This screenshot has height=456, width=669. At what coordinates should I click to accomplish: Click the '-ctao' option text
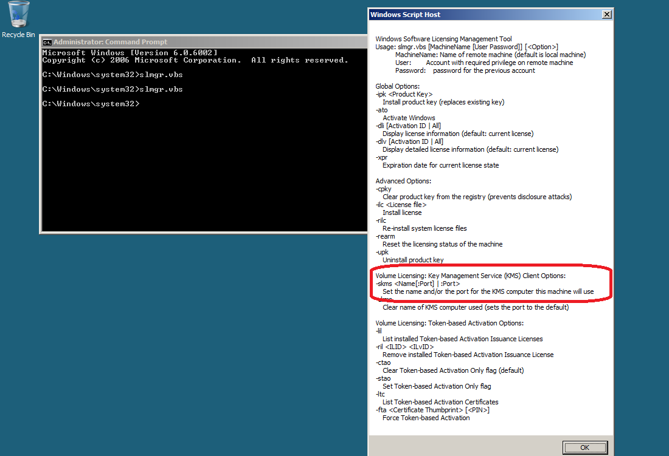[x=383, y=362]
